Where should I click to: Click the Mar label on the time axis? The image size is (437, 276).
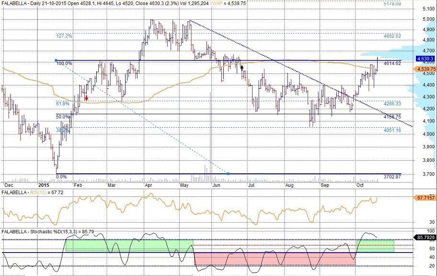click(x=112, y=185)
